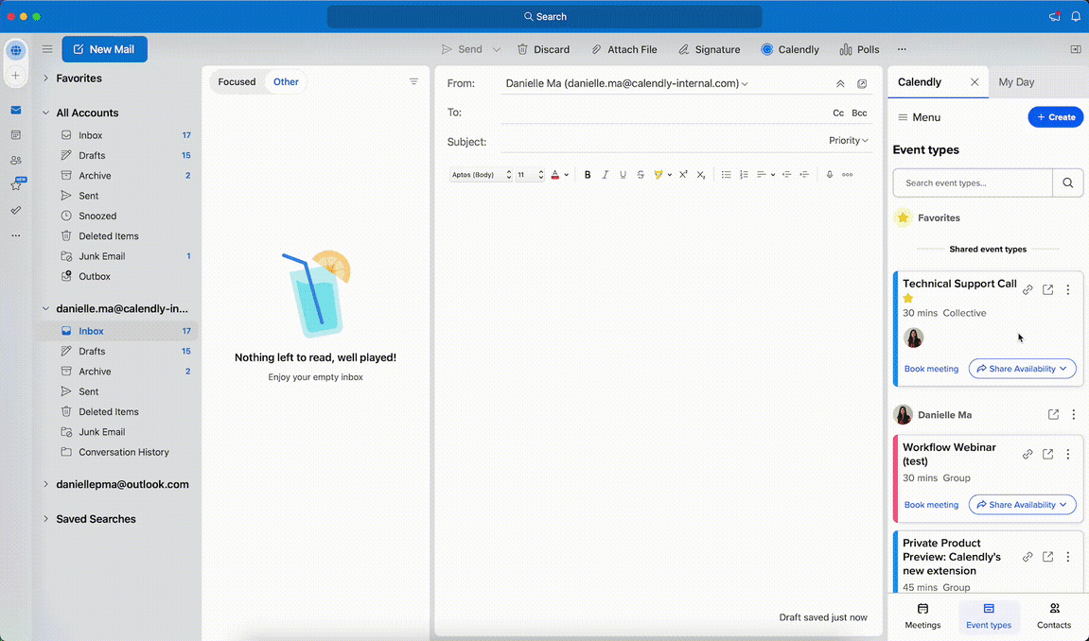
Task: Open the Meetings tab in Calendly
Action: coord(922,616)
